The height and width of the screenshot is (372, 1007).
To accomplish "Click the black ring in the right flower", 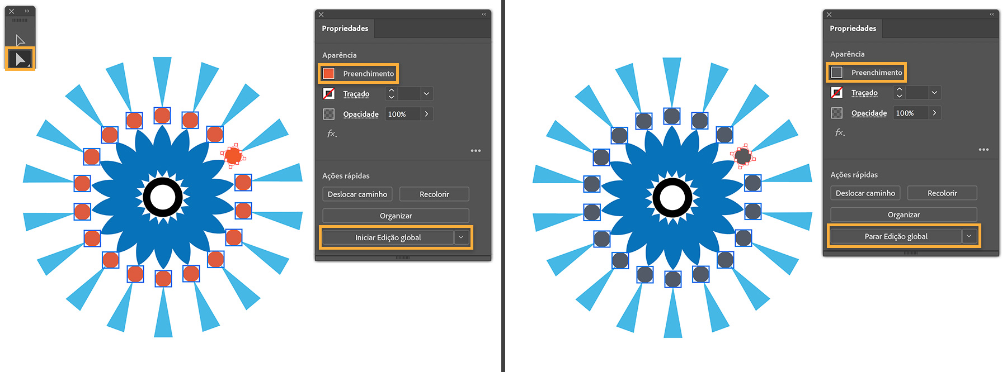I will pos(657,198).
